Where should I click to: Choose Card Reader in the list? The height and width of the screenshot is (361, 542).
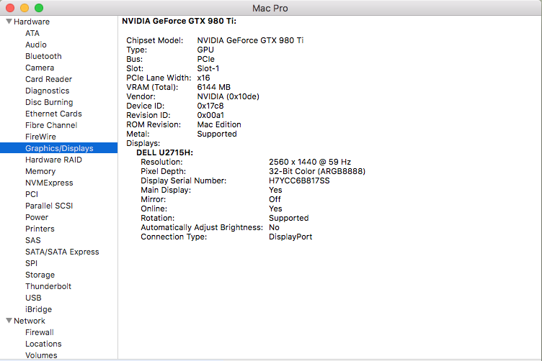tap(48, 79)
